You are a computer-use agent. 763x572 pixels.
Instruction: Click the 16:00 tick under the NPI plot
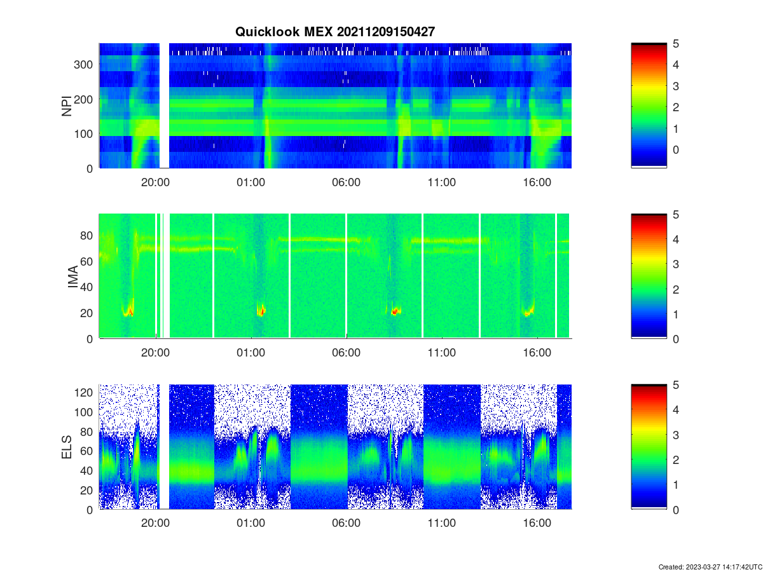point(537,182)
